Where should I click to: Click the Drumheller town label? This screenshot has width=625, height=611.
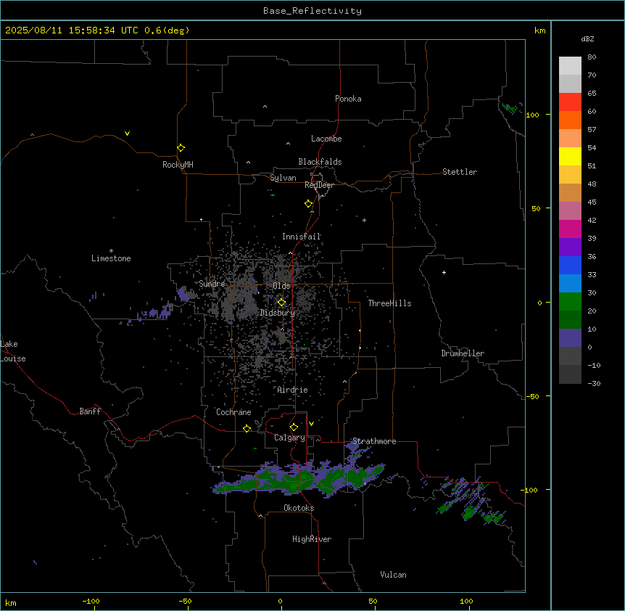(463, 353)
